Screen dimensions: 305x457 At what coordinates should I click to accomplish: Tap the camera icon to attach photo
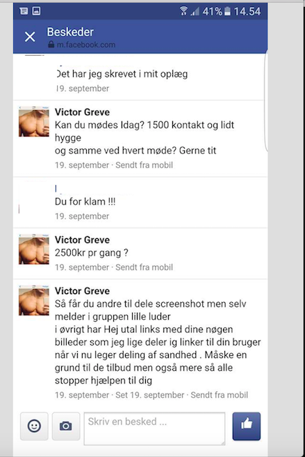click(66, 426)
